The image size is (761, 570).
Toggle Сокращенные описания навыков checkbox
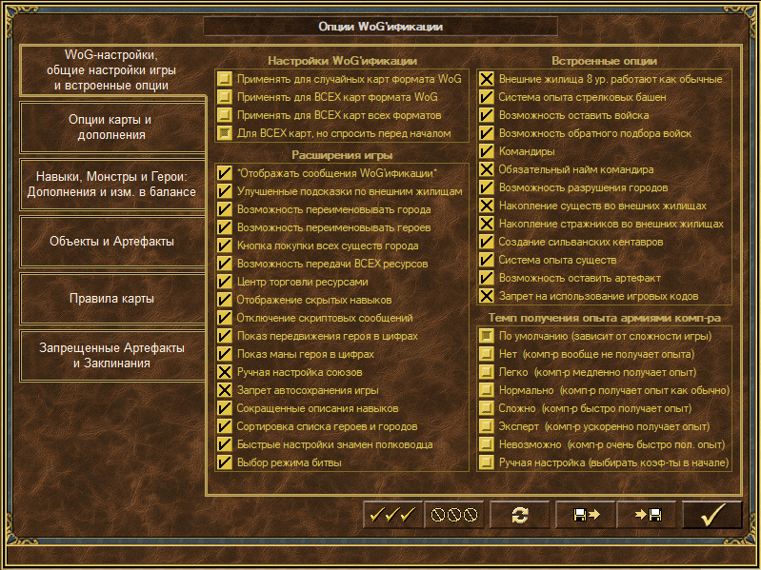click(224, 408)
